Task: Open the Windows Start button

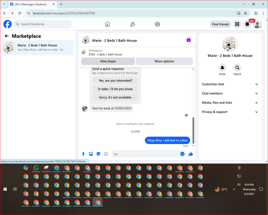Action: coord(5,189)
